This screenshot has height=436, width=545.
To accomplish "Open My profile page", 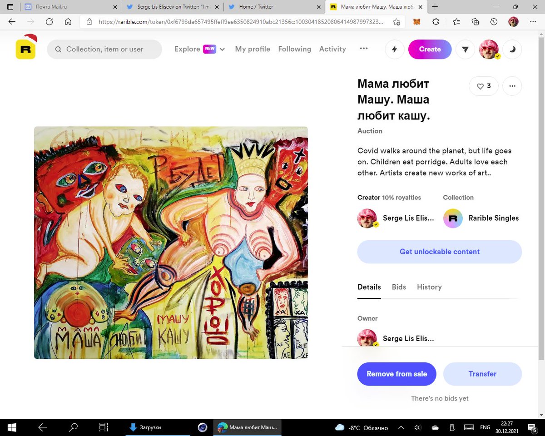I will tap(253, 49).
